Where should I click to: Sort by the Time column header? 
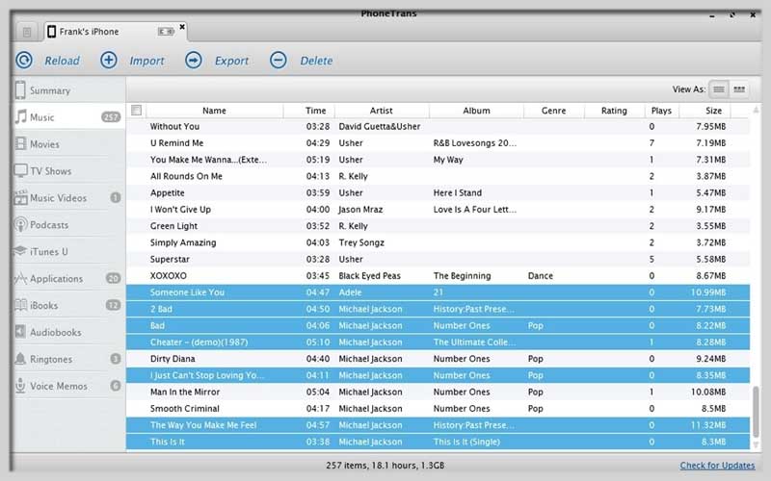tap(315, 111)
